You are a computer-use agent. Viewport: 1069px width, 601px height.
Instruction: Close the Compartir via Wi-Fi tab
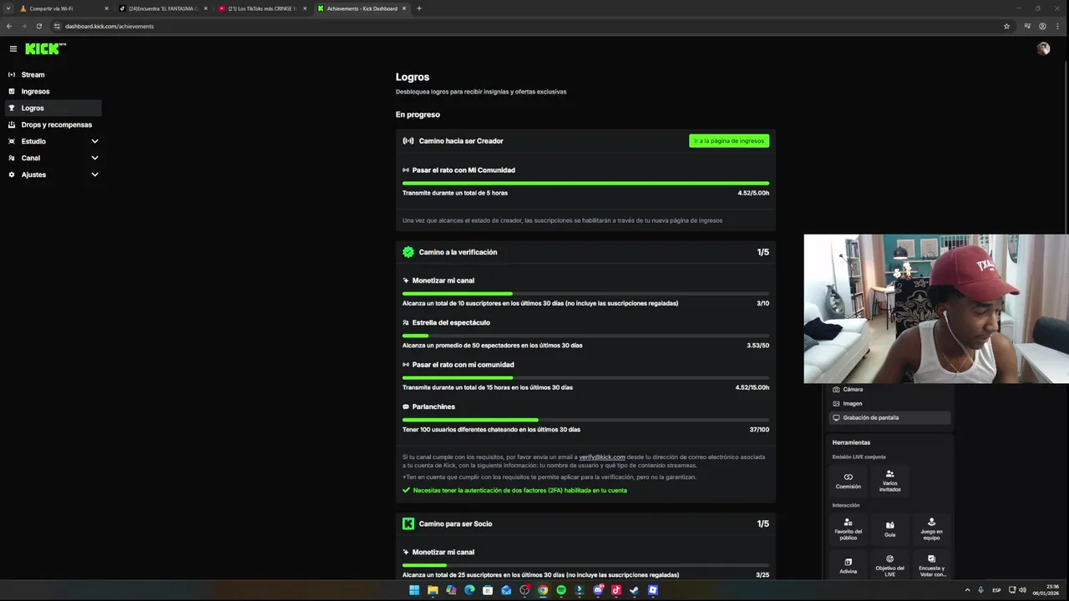point(106,8)
